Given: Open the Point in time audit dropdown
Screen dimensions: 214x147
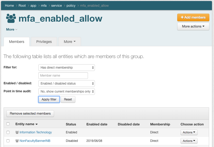Looking at the screenshot, I should pyautogui.click(x=66, y=91).
